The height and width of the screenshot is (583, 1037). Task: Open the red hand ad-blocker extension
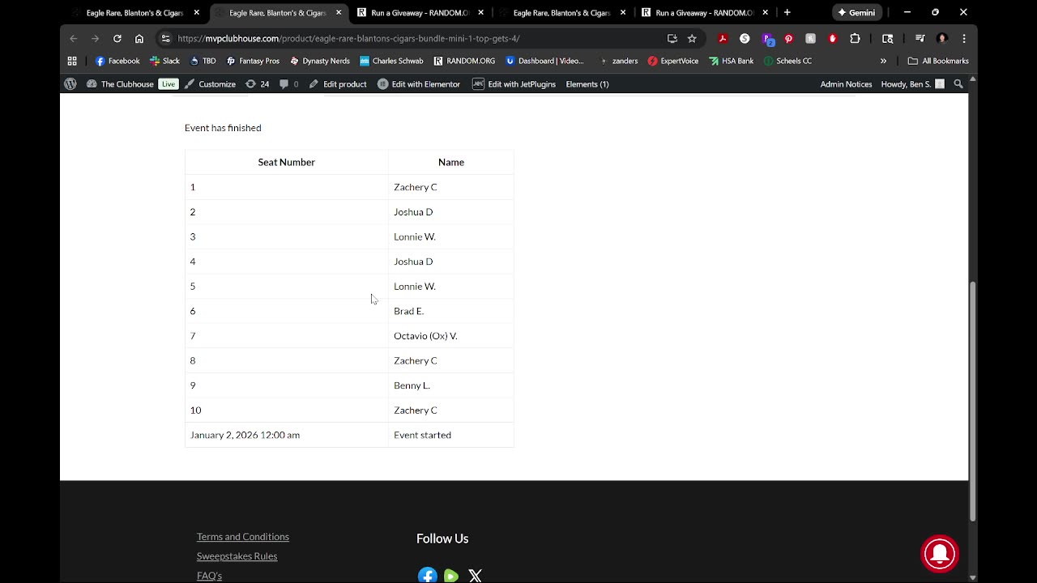[x=833, y=38]
